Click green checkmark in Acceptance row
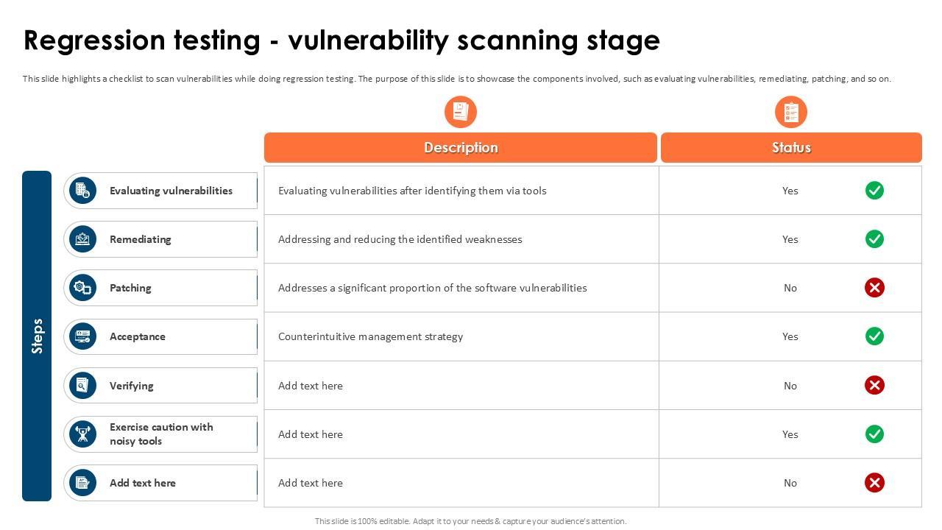 (x=874, y=336)
